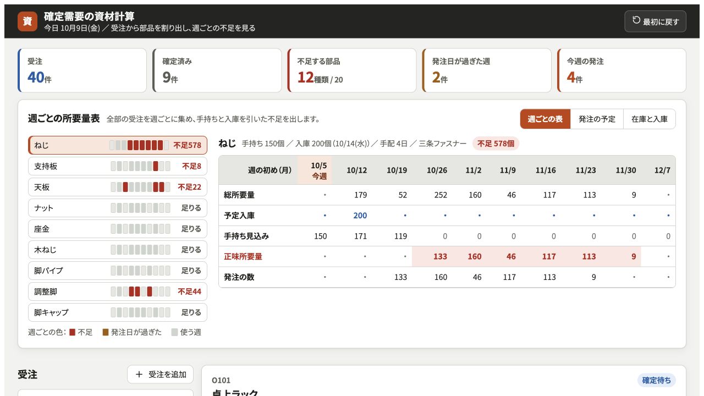Click the 受注 40件 summary card
This screenshot has width=704, height=396.
(82, 70)
